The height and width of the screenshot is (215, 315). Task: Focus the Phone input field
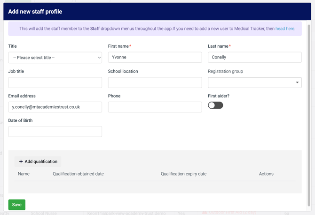point(155,107)
